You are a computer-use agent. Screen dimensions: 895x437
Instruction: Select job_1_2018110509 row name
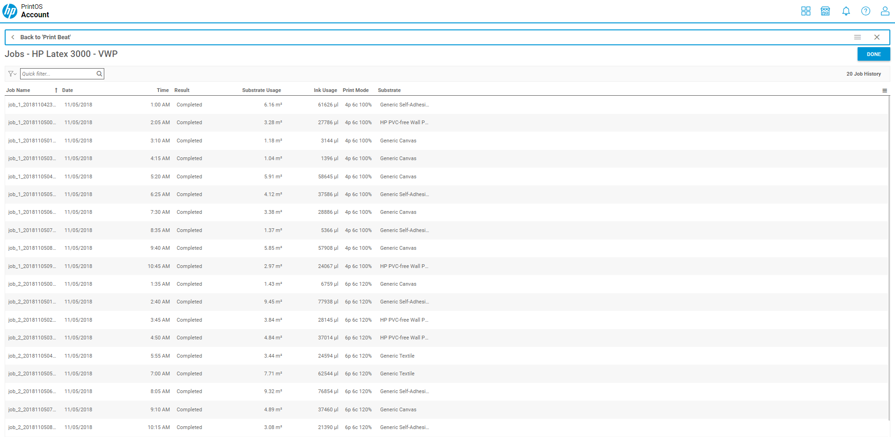click(x=32, y=267)
